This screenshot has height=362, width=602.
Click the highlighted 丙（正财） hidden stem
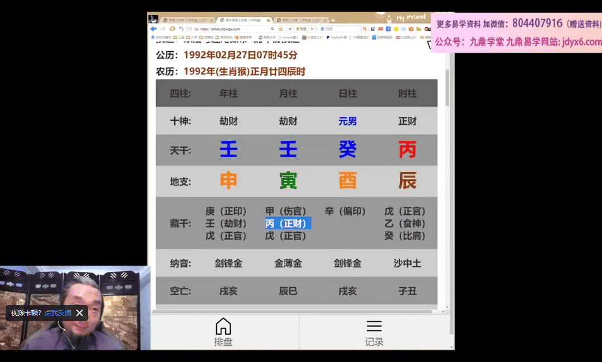pos(288,223)
